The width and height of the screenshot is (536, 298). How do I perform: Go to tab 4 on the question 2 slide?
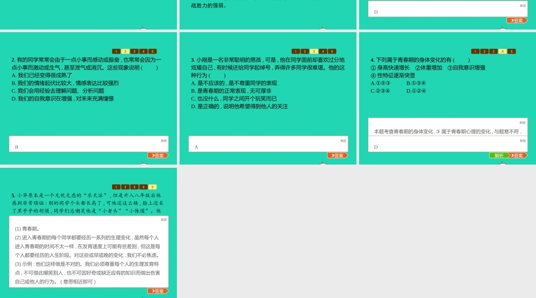click(144, 51)
